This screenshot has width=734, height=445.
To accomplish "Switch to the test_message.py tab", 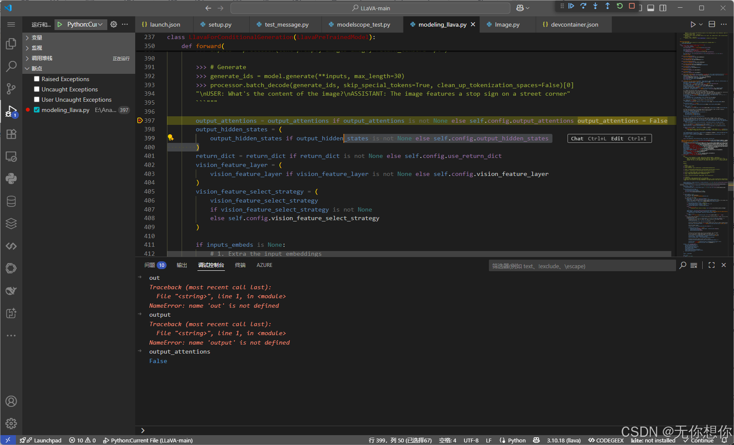I will pos(286,24).
